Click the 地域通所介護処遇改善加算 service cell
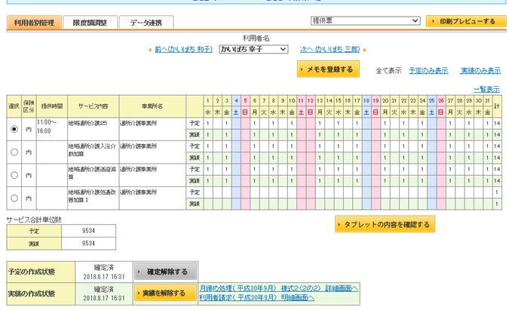The image size is (509, 310). pos(94,198)
